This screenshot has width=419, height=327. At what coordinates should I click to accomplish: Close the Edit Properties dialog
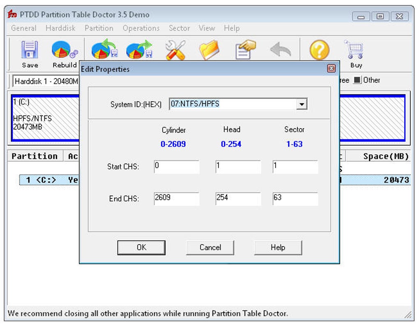332,69
